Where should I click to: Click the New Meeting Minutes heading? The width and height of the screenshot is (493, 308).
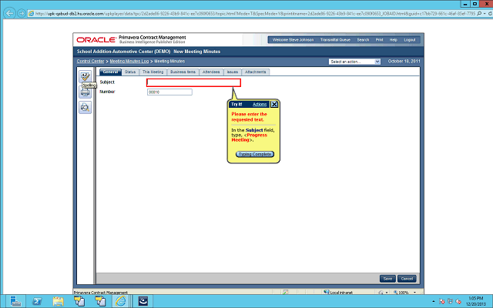tap(197, 52)
